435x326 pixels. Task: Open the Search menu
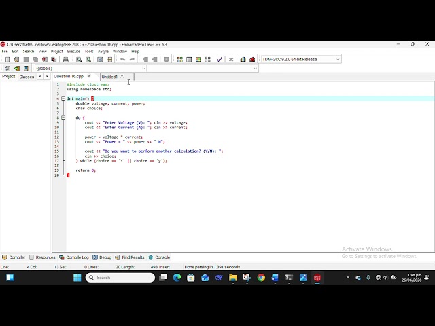coord(29,52)
